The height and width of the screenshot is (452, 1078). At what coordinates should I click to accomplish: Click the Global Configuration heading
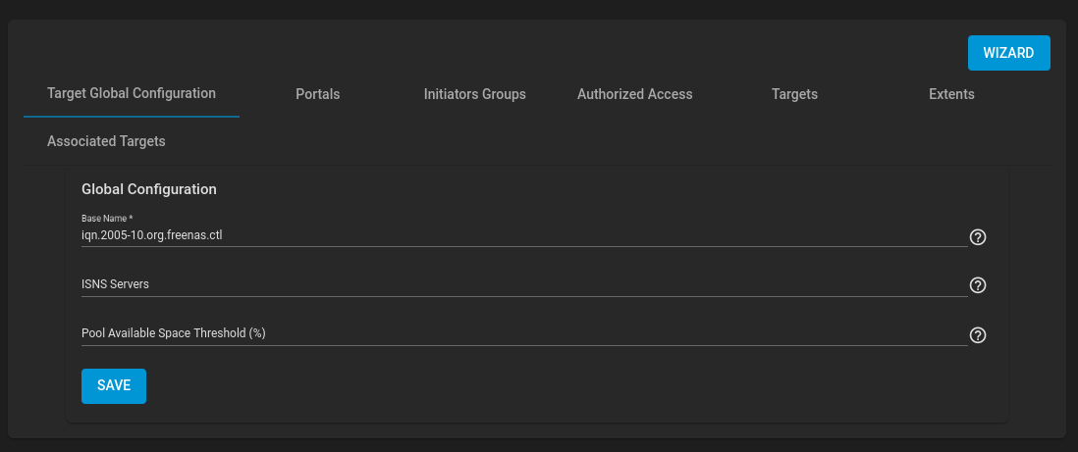click(x=149, y=189)
